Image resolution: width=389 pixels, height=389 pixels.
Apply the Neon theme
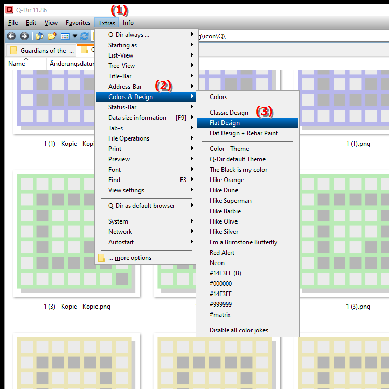(x=247, y=263)
